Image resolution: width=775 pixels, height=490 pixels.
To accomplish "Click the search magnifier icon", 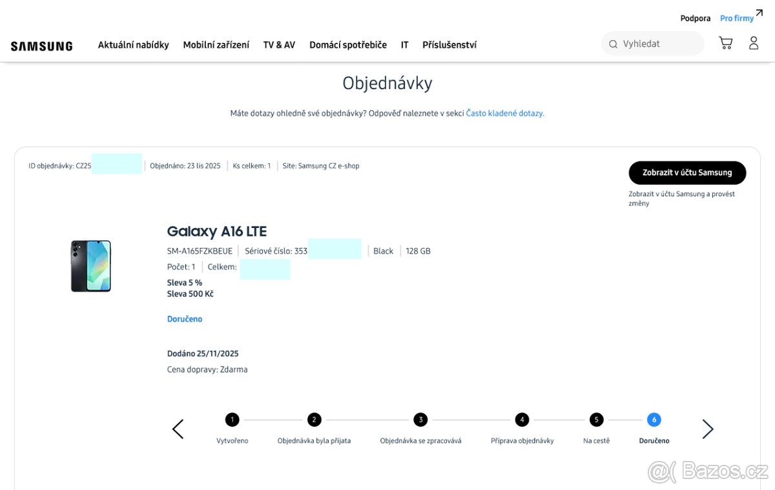I will click(x=612, y=43).
